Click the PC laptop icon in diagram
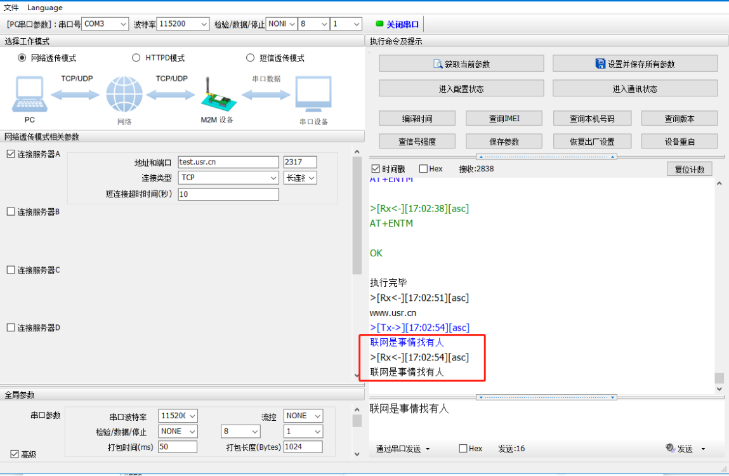 tap(29, 94)
